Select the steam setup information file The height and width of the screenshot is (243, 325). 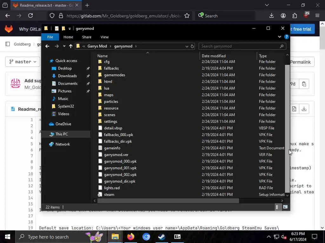109,195
